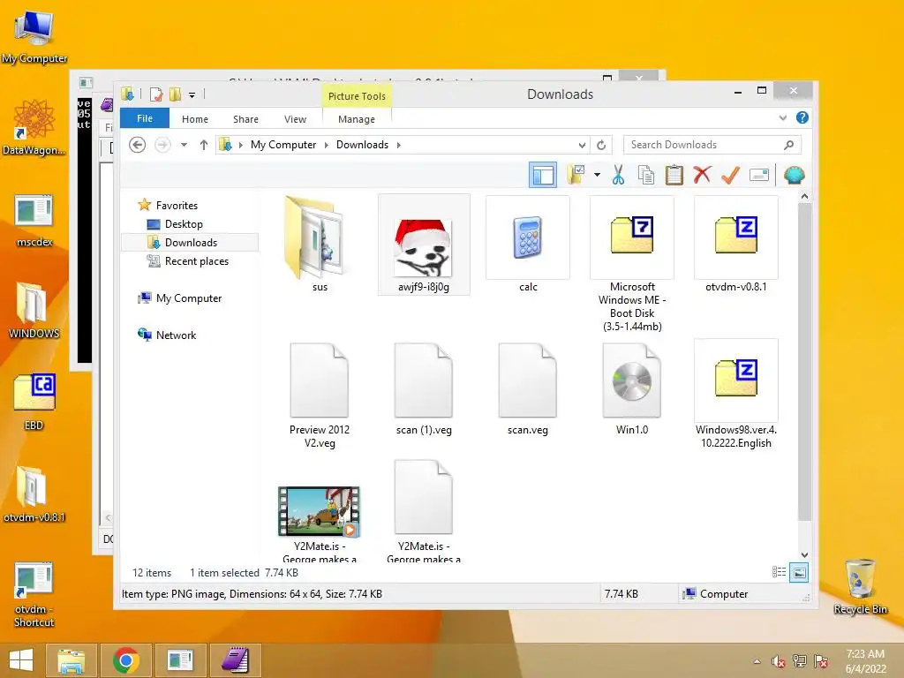Select the otvdm-v0.8.1 archive in Downloads
This screenshot has height=678, width=904.
735,244
